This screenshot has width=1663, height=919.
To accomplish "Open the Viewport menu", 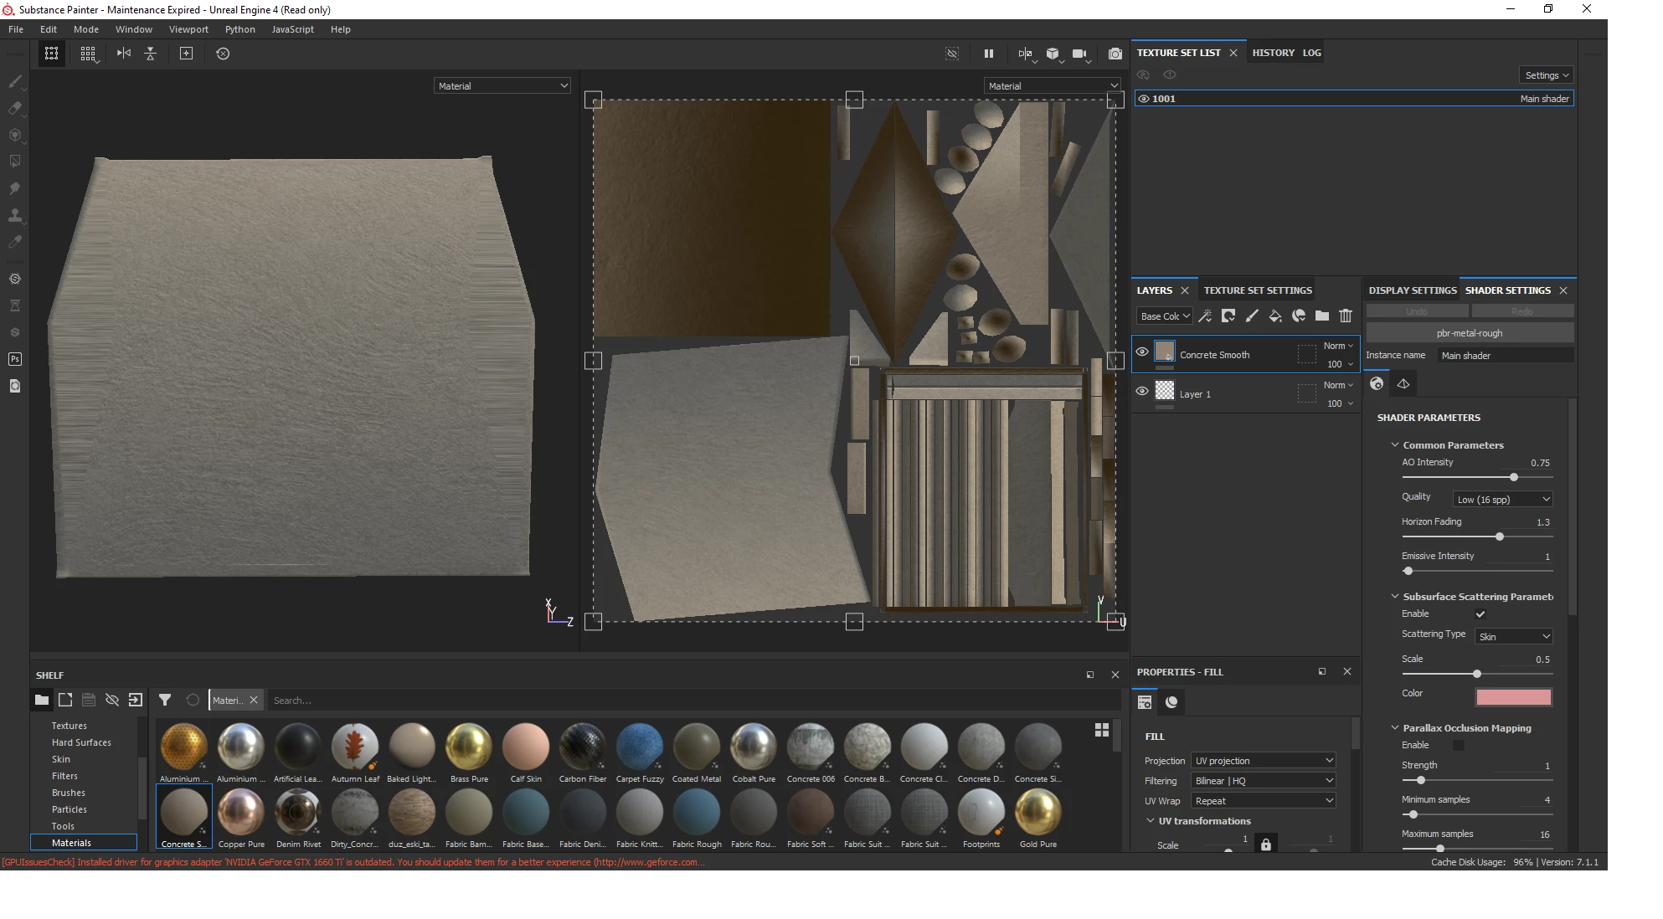I will [x=188, y=29].
